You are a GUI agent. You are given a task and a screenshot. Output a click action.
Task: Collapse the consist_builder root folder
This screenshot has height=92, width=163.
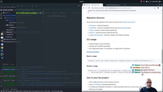click(x=3, y=15)
